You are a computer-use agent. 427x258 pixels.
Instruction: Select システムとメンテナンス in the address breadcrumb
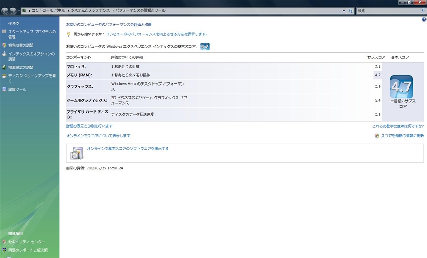(90, 10)
